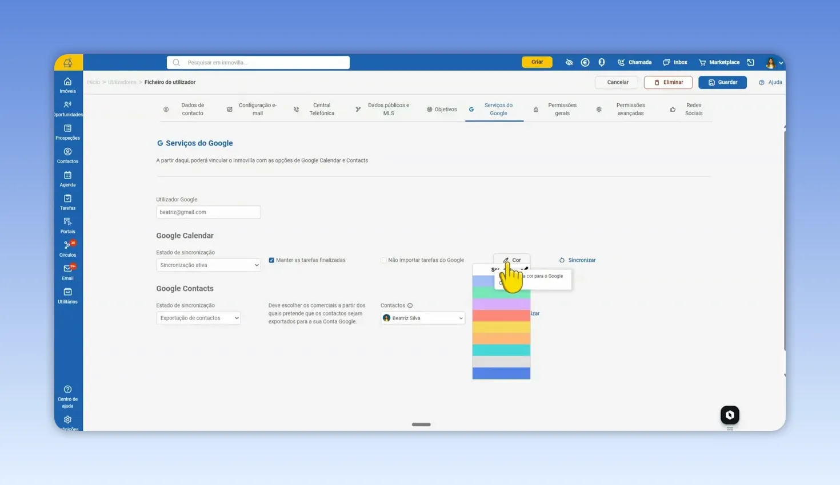Switch to Configuração e-mail tab
This screenshot has width=840, height=485.
tap(253, 109)
